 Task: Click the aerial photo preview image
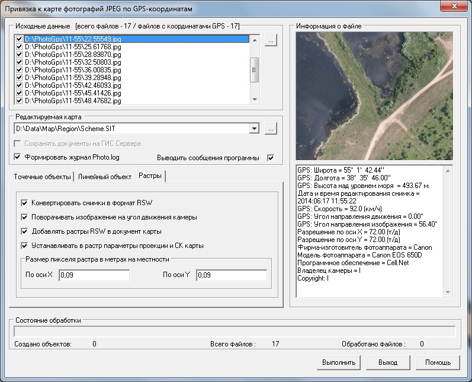(374, 95)
